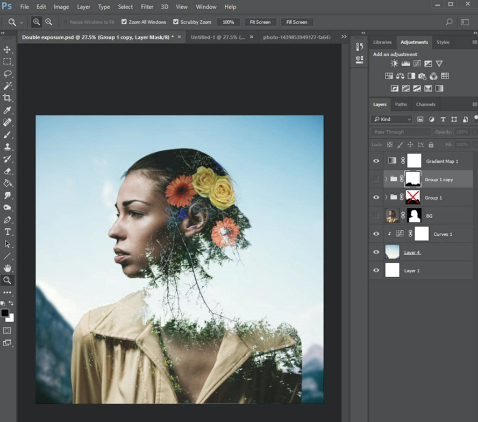Select the Move tool
Viewport: 478px width, 422px height.
coord(8,50)
